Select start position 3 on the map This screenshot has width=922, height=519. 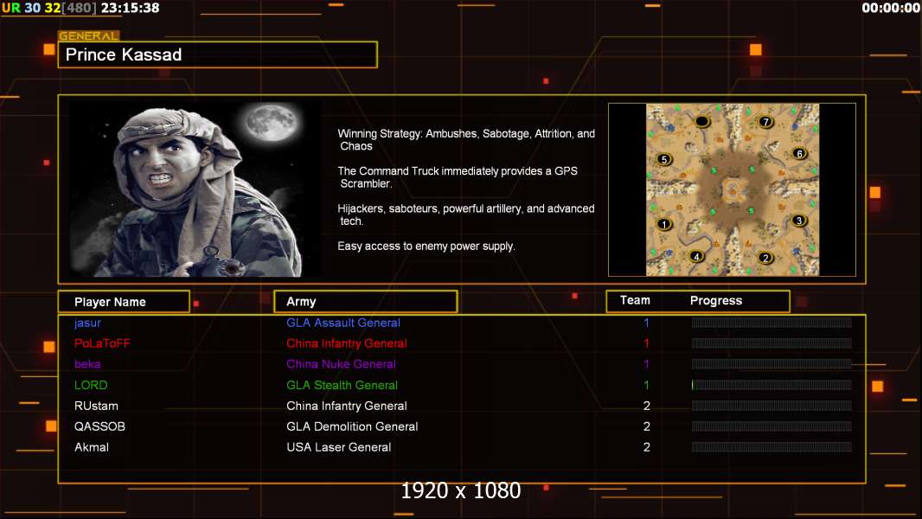(x=799, y=221)
